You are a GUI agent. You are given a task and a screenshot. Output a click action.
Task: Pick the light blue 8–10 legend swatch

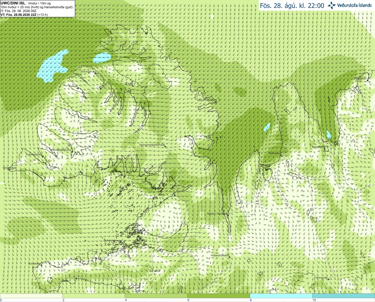(281, 296)
